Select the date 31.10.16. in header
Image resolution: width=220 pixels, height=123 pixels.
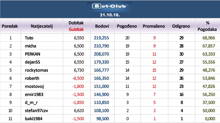coord(110,15)
